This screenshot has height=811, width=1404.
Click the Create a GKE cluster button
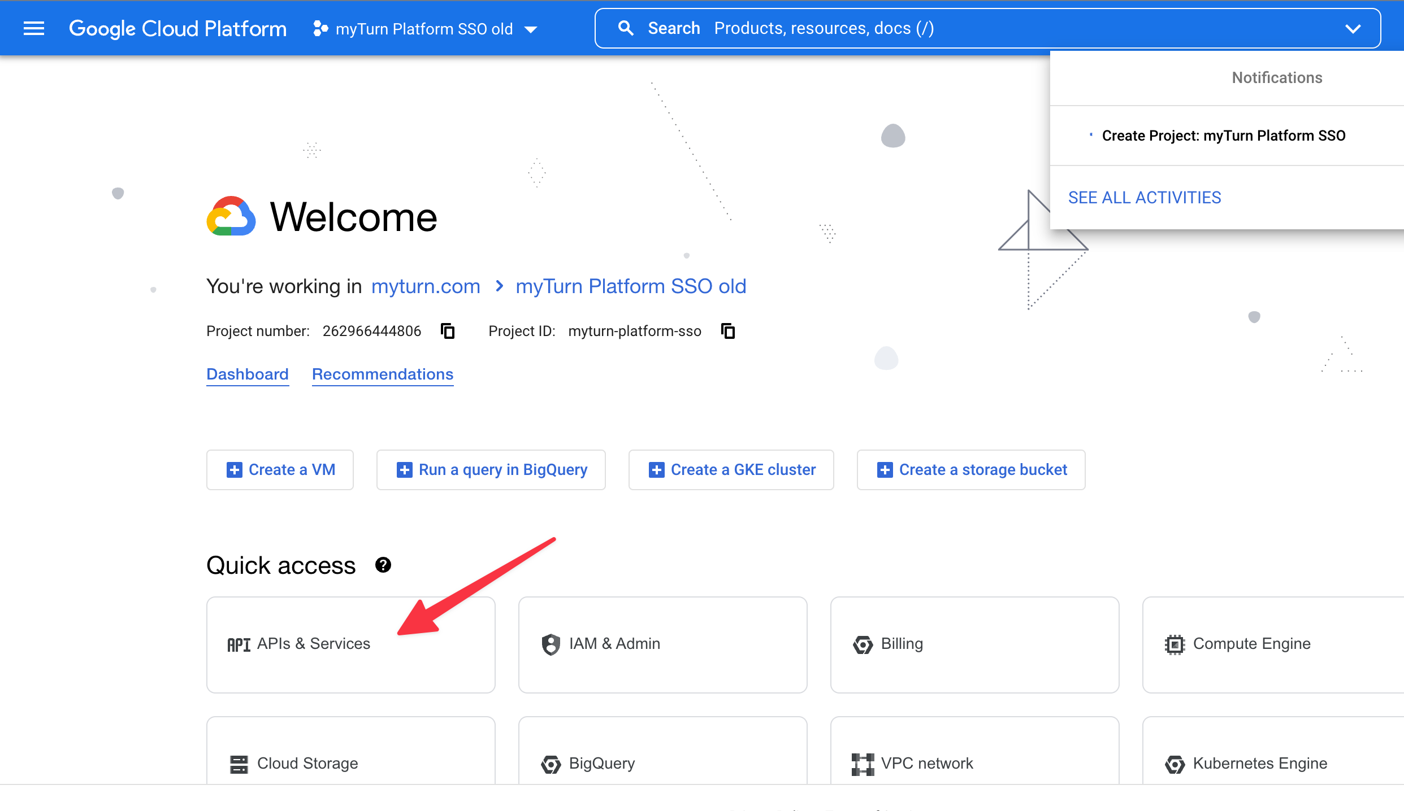click(731, 470)
